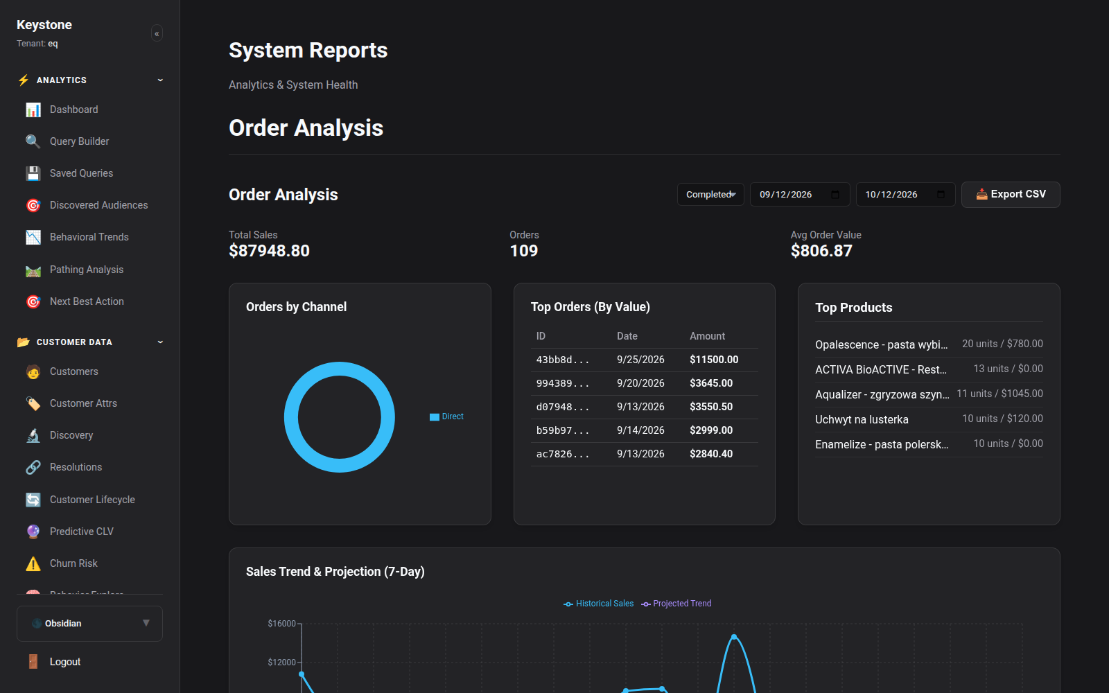
Task: Click the Predictive CLV crystal ball icon
Action: [33, 532]
